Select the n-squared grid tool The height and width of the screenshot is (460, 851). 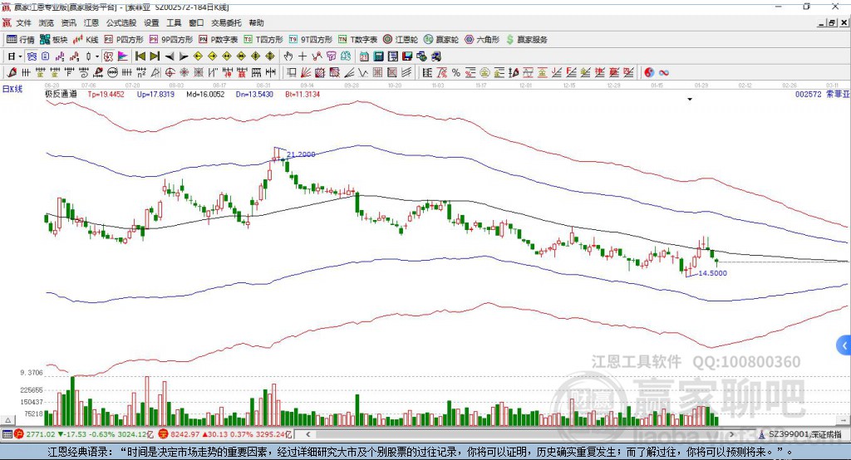pos(141,73)
